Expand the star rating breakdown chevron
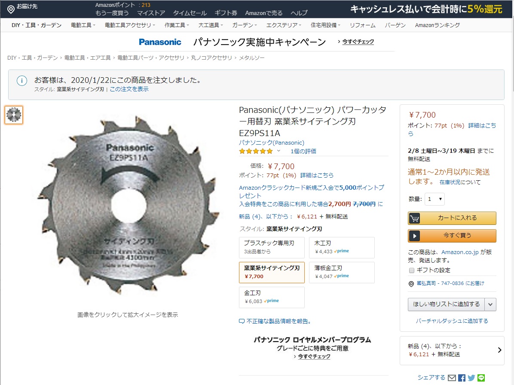This screenshot has width=514, height=385. (278, 151)
